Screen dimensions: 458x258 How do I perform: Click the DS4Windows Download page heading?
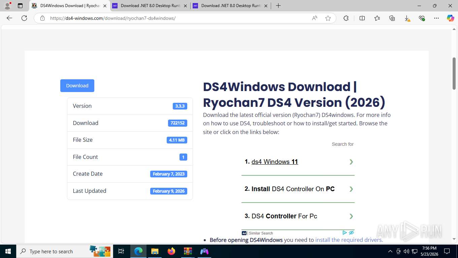(294, 95)
